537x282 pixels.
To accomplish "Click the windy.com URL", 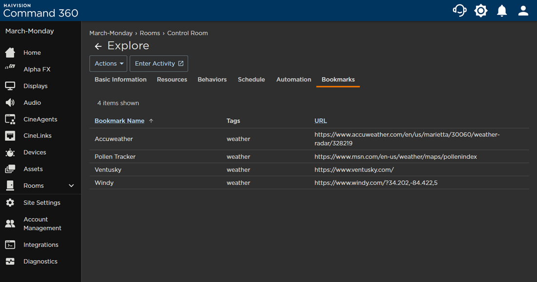I will [x=376, y=182].
